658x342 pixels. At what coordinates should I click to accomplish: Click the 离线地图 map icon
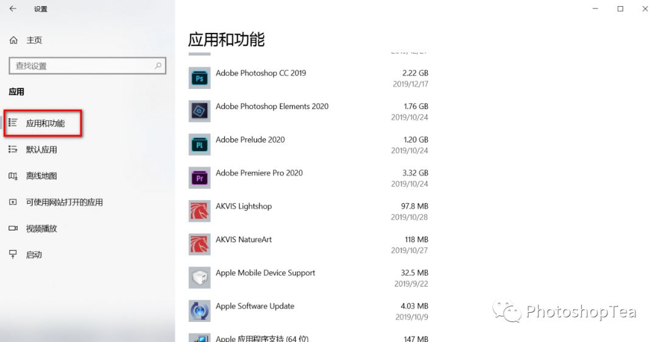click(x=13, y=176)
